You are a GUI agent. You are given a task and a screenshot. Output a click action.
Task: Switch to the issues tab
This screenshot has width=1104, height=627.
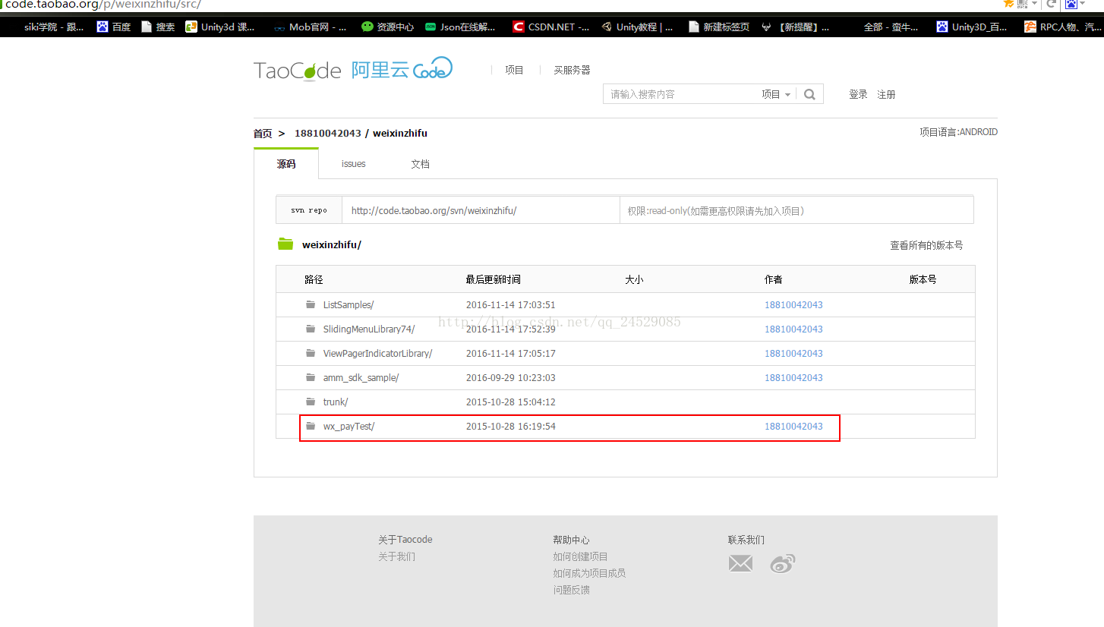353,164
